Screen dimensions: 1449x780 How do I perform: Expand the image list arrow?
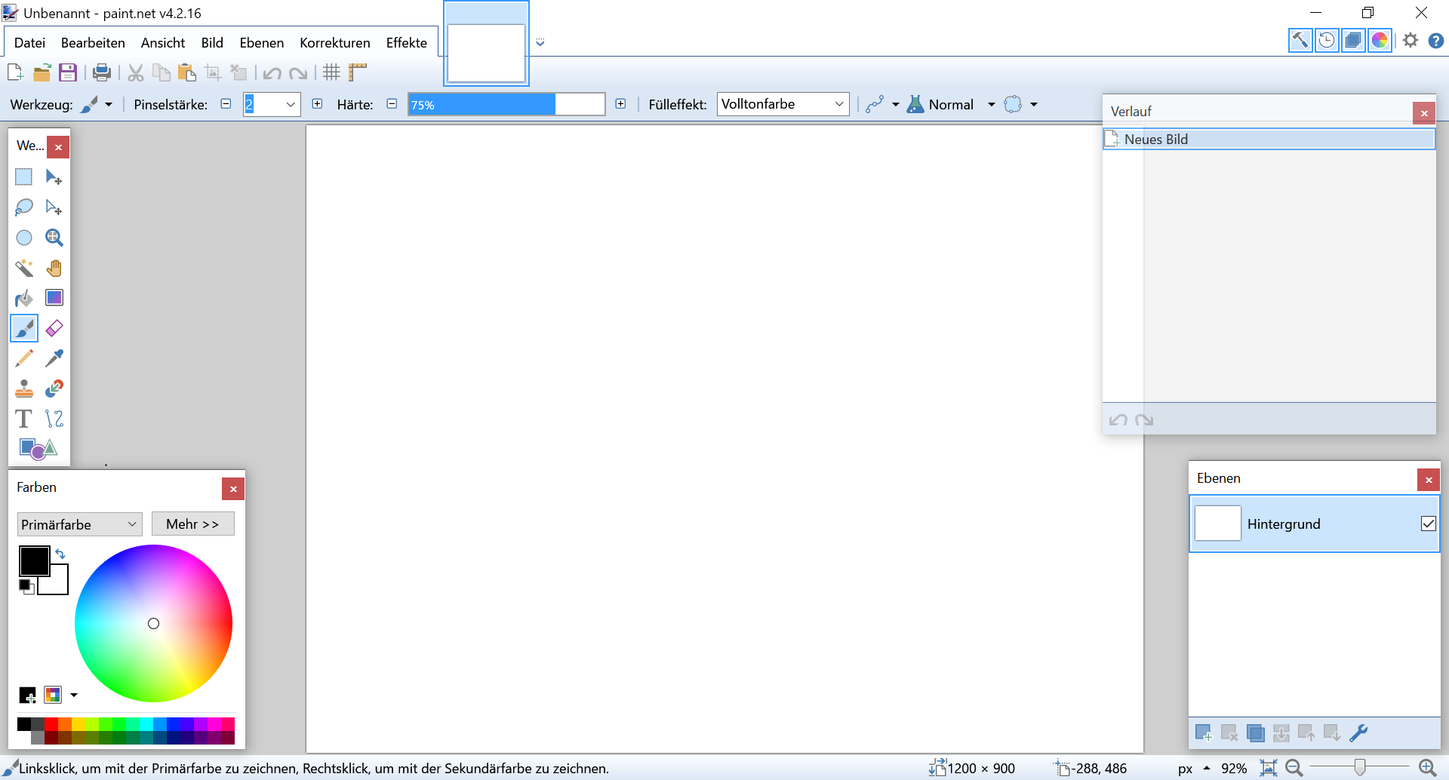[540, 43]
